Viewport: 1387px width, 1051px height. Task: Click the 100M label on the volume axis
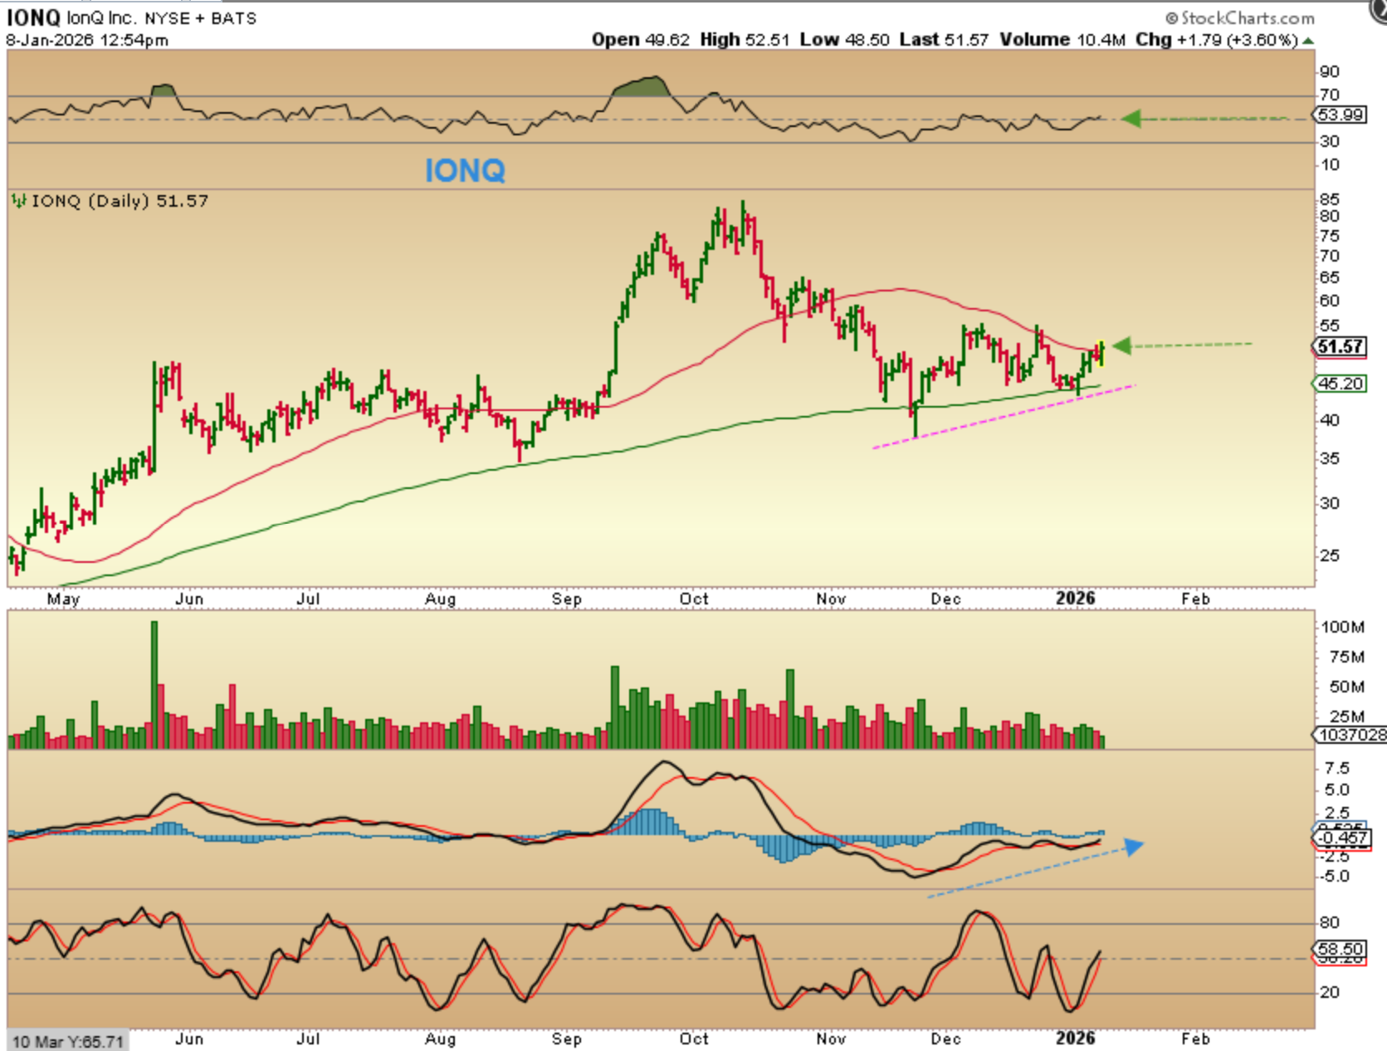point(1343,627)
